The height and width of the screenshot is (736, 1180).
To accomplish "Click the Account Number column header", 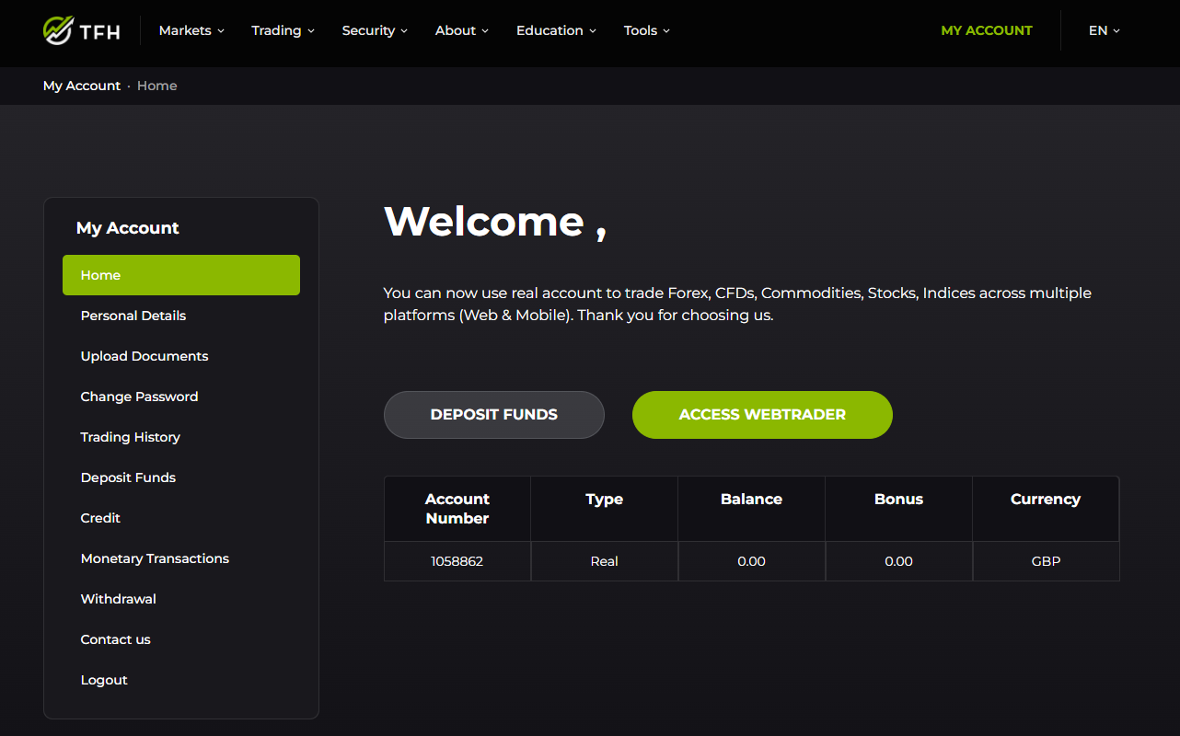I will pos(457,509).
